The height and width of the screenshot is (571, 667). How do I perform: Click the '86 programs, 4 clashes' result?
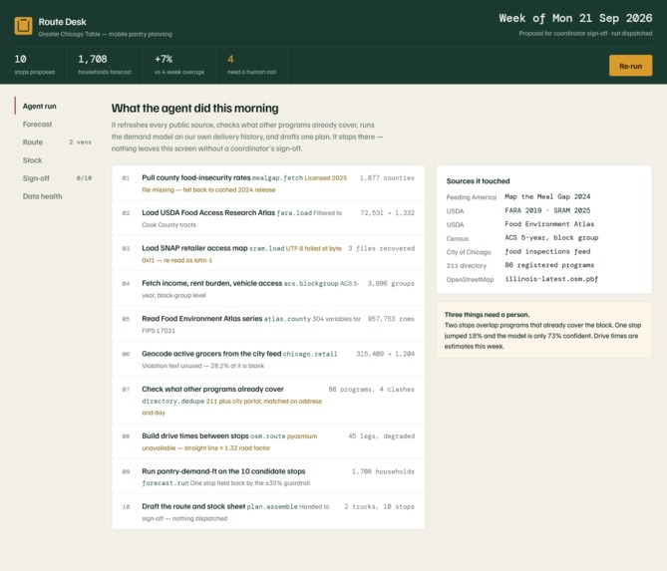(371, 389)
